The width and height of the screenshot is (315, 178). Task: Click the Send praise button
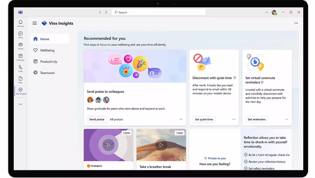point(97,119)
